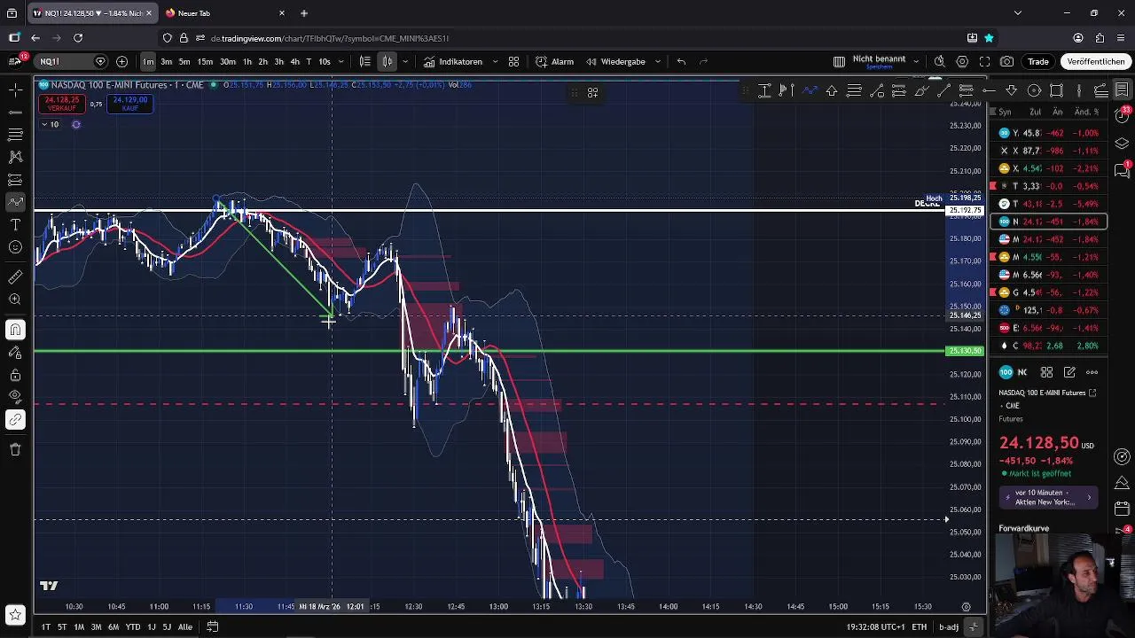
Task: Select the crosshair cursor tool in left toolbar
Action: (15, 89)
